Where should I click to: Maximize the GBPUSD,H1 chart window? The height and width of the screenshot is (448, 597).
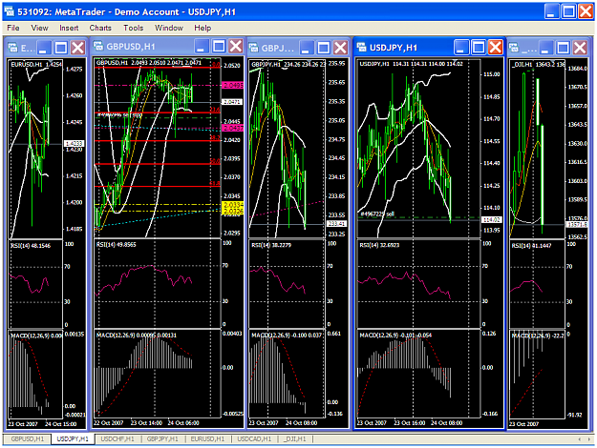(x=219, y=47)
